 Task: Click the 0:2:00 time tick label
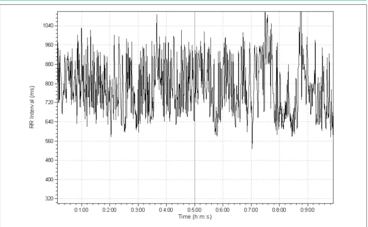click(109, 210)
